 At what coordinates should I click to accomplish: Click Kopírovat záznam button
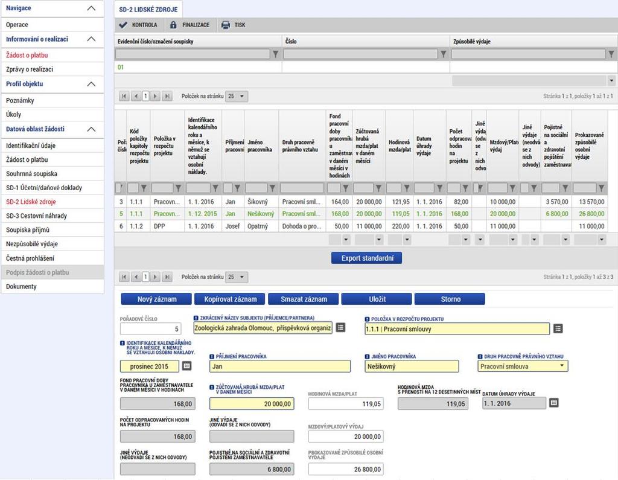[x=230, y=299]
